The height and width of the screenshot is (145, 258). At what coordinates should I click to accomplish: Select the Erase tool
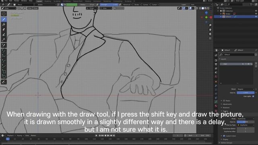(x=4, y=29)
